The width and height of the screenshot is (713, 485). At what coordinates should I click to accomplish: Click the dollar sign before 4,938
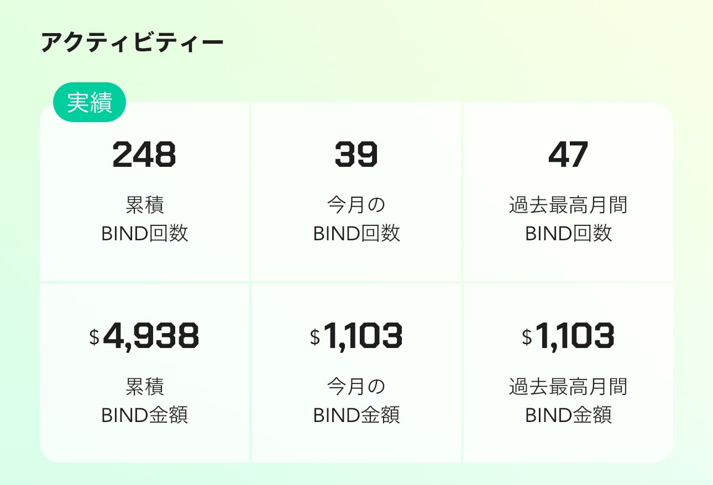pyautogui.click(x=94, y=338)
